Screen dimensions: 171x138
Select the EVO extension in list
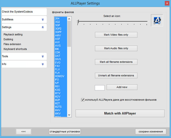[61, 63]
